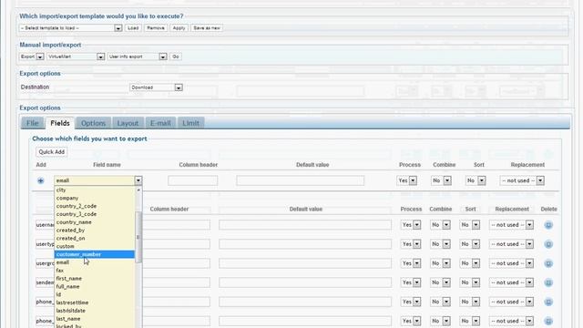
Task: Select city from the field list
Action: click(x=95, y=190)
